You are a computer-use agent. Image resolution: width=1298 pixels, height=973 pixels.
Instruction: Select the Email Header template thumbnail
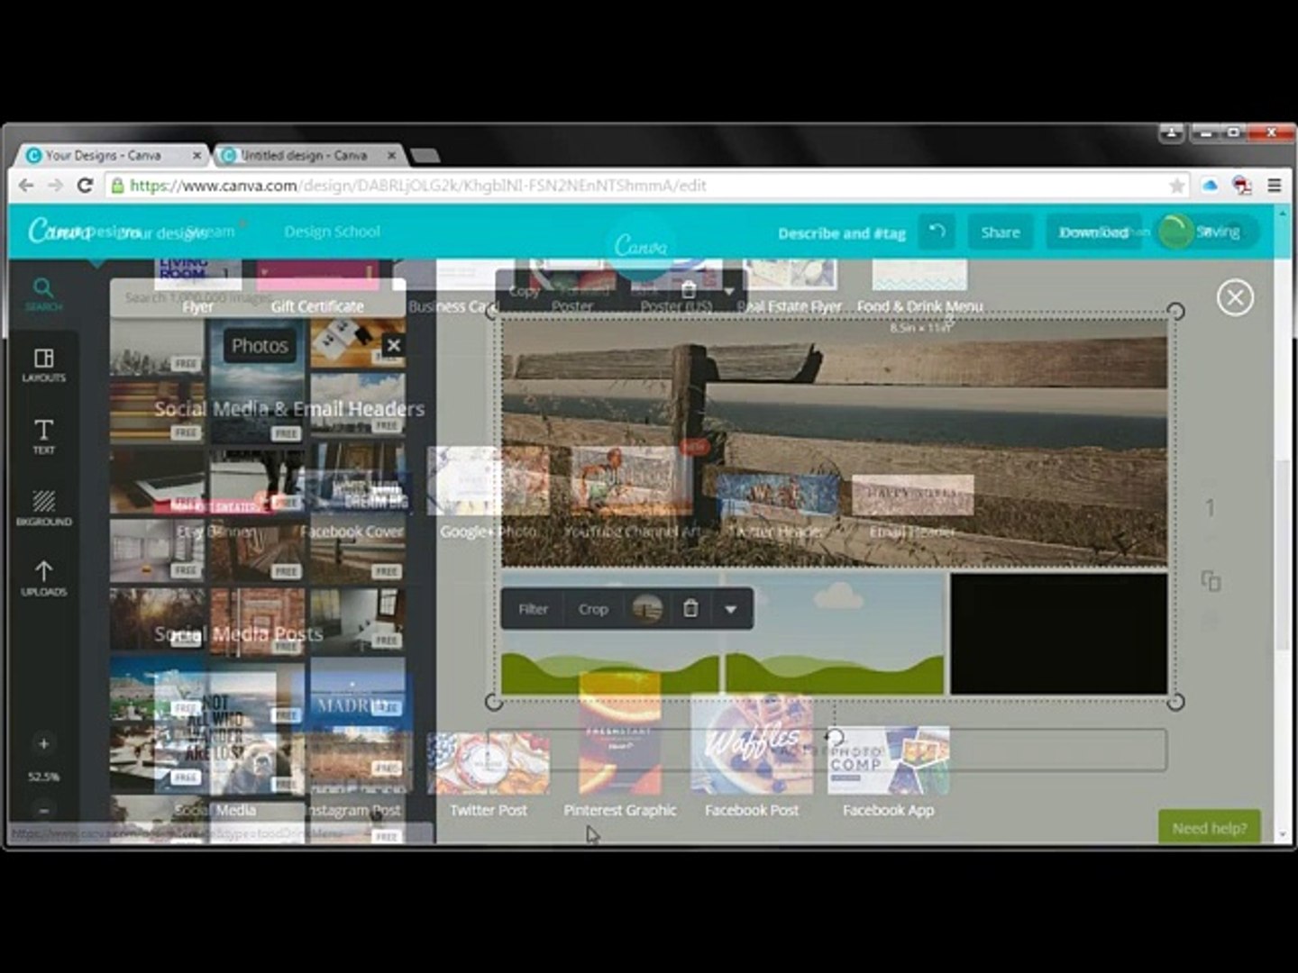click(x=912, y=496)
